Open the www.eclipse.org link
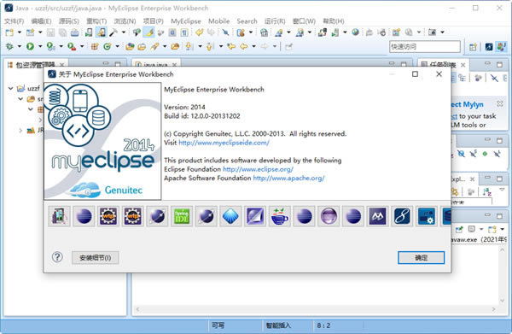 point(258,169)
